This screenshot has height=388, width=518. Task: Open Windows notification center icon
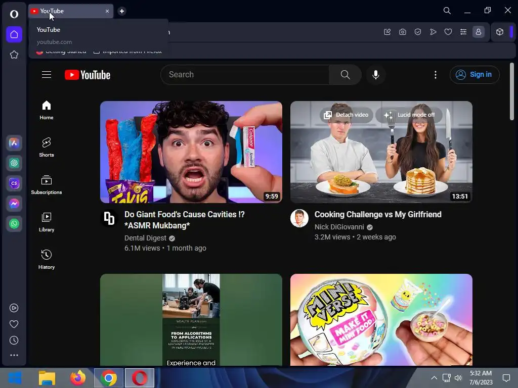point(506,378)
